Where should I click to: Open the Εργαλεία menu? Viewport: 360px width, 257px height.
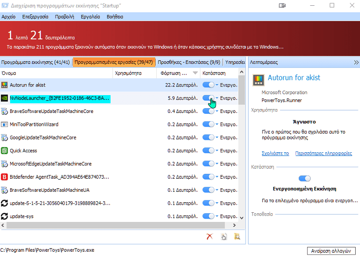coord(90,17)
